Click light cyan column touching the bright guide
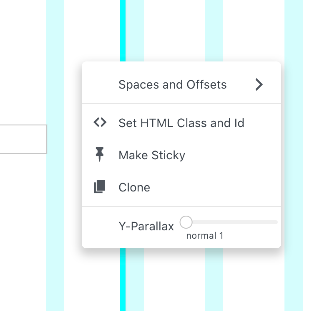327x311 pixels. point(135,29)
